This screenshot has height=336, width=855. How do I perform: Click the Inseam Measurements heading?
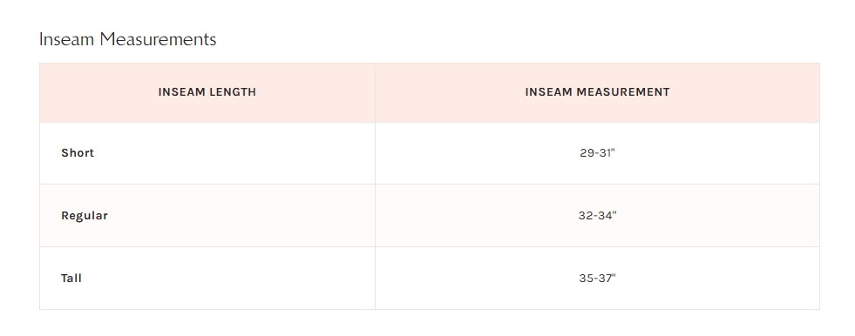click(x=127, y=39)
